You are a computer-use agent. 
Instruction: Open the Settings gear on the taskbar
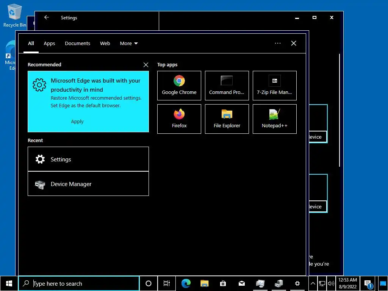(x=297, y=283)
